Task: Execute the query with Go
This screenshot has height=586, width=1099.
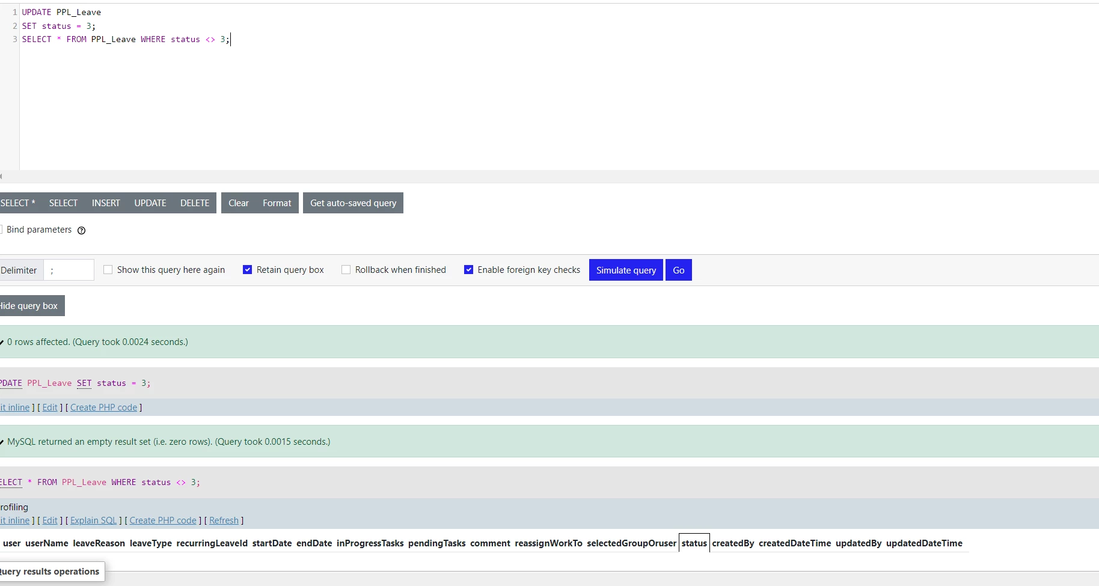Action: coord(679,270)
